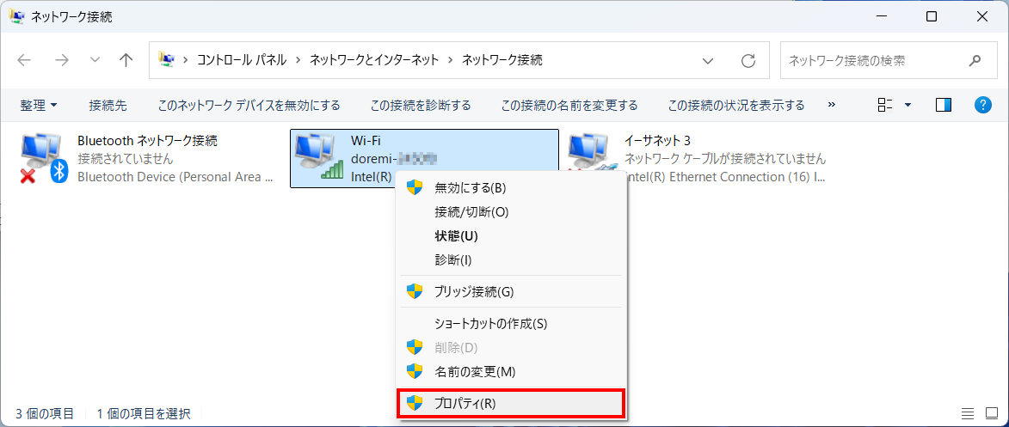Viewport: 1009px width, 427px height.
Task: Choose 診断(I) in context menu
Action: tap(511, 260)
